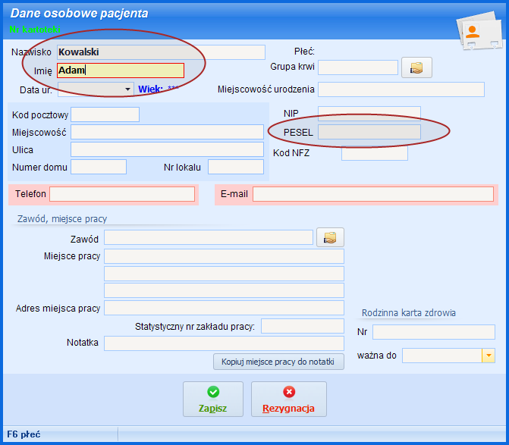This screenshot has height=445, width=509.
Task: Open the ważna do date dropdown
Action: pos(488,356)
